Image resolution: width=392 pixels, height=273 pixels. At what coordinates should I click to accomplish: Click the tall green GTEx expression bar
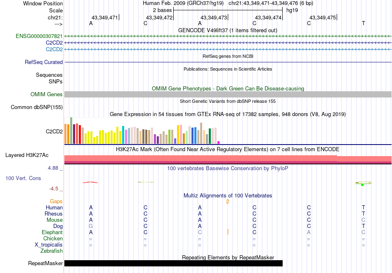(x=71, y=131)
